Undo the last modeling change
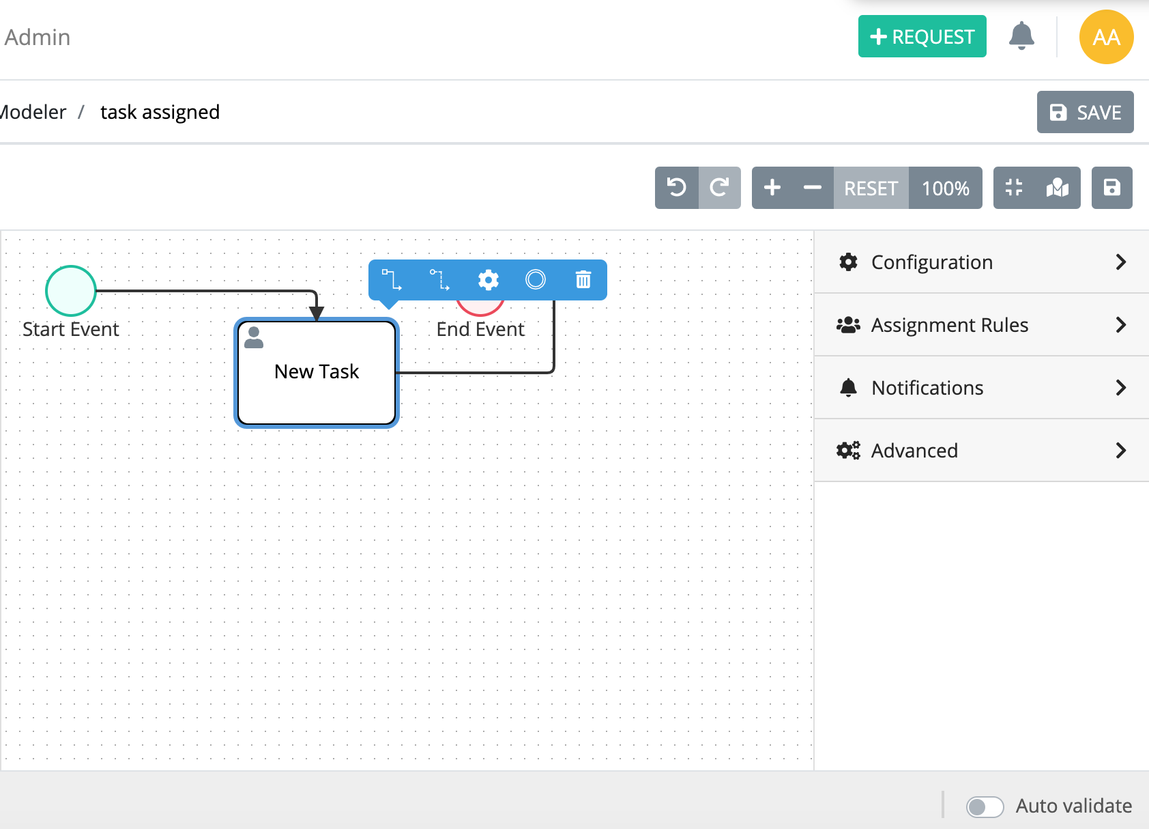 point(676,188)
